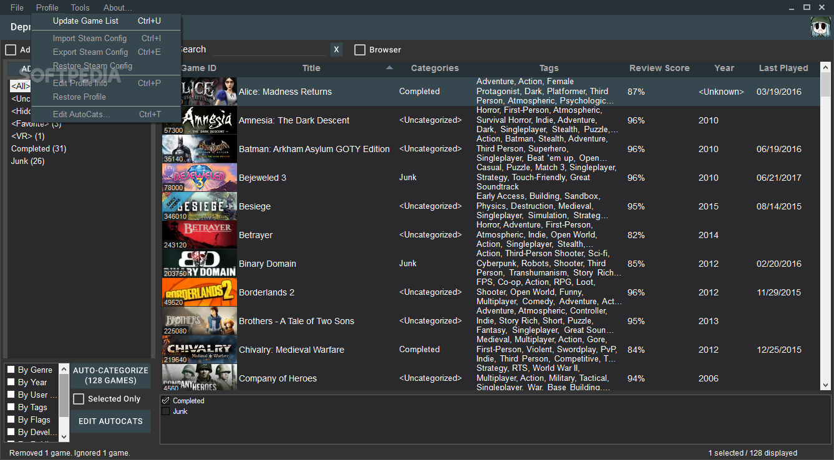Screen dimensions: 834x460
Task: Open the About... menu
Action: pos(117,7)
